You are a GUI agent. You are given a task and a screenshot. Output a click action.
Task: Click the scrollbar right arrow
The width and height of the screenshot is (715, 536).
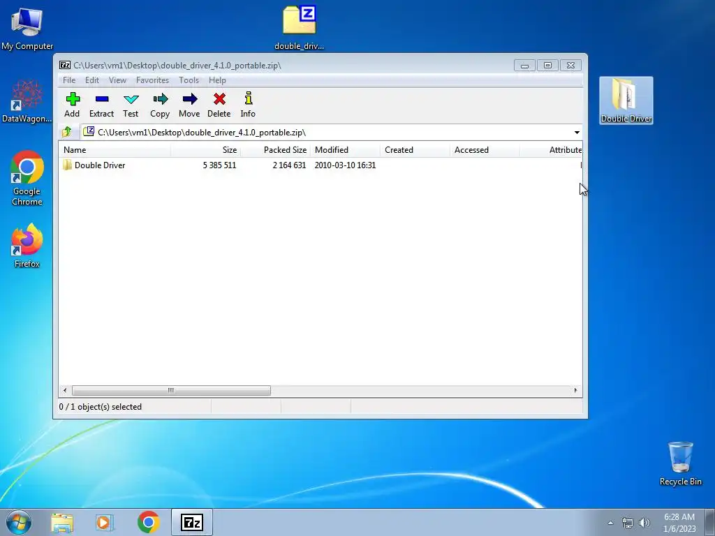pos(575,391)
